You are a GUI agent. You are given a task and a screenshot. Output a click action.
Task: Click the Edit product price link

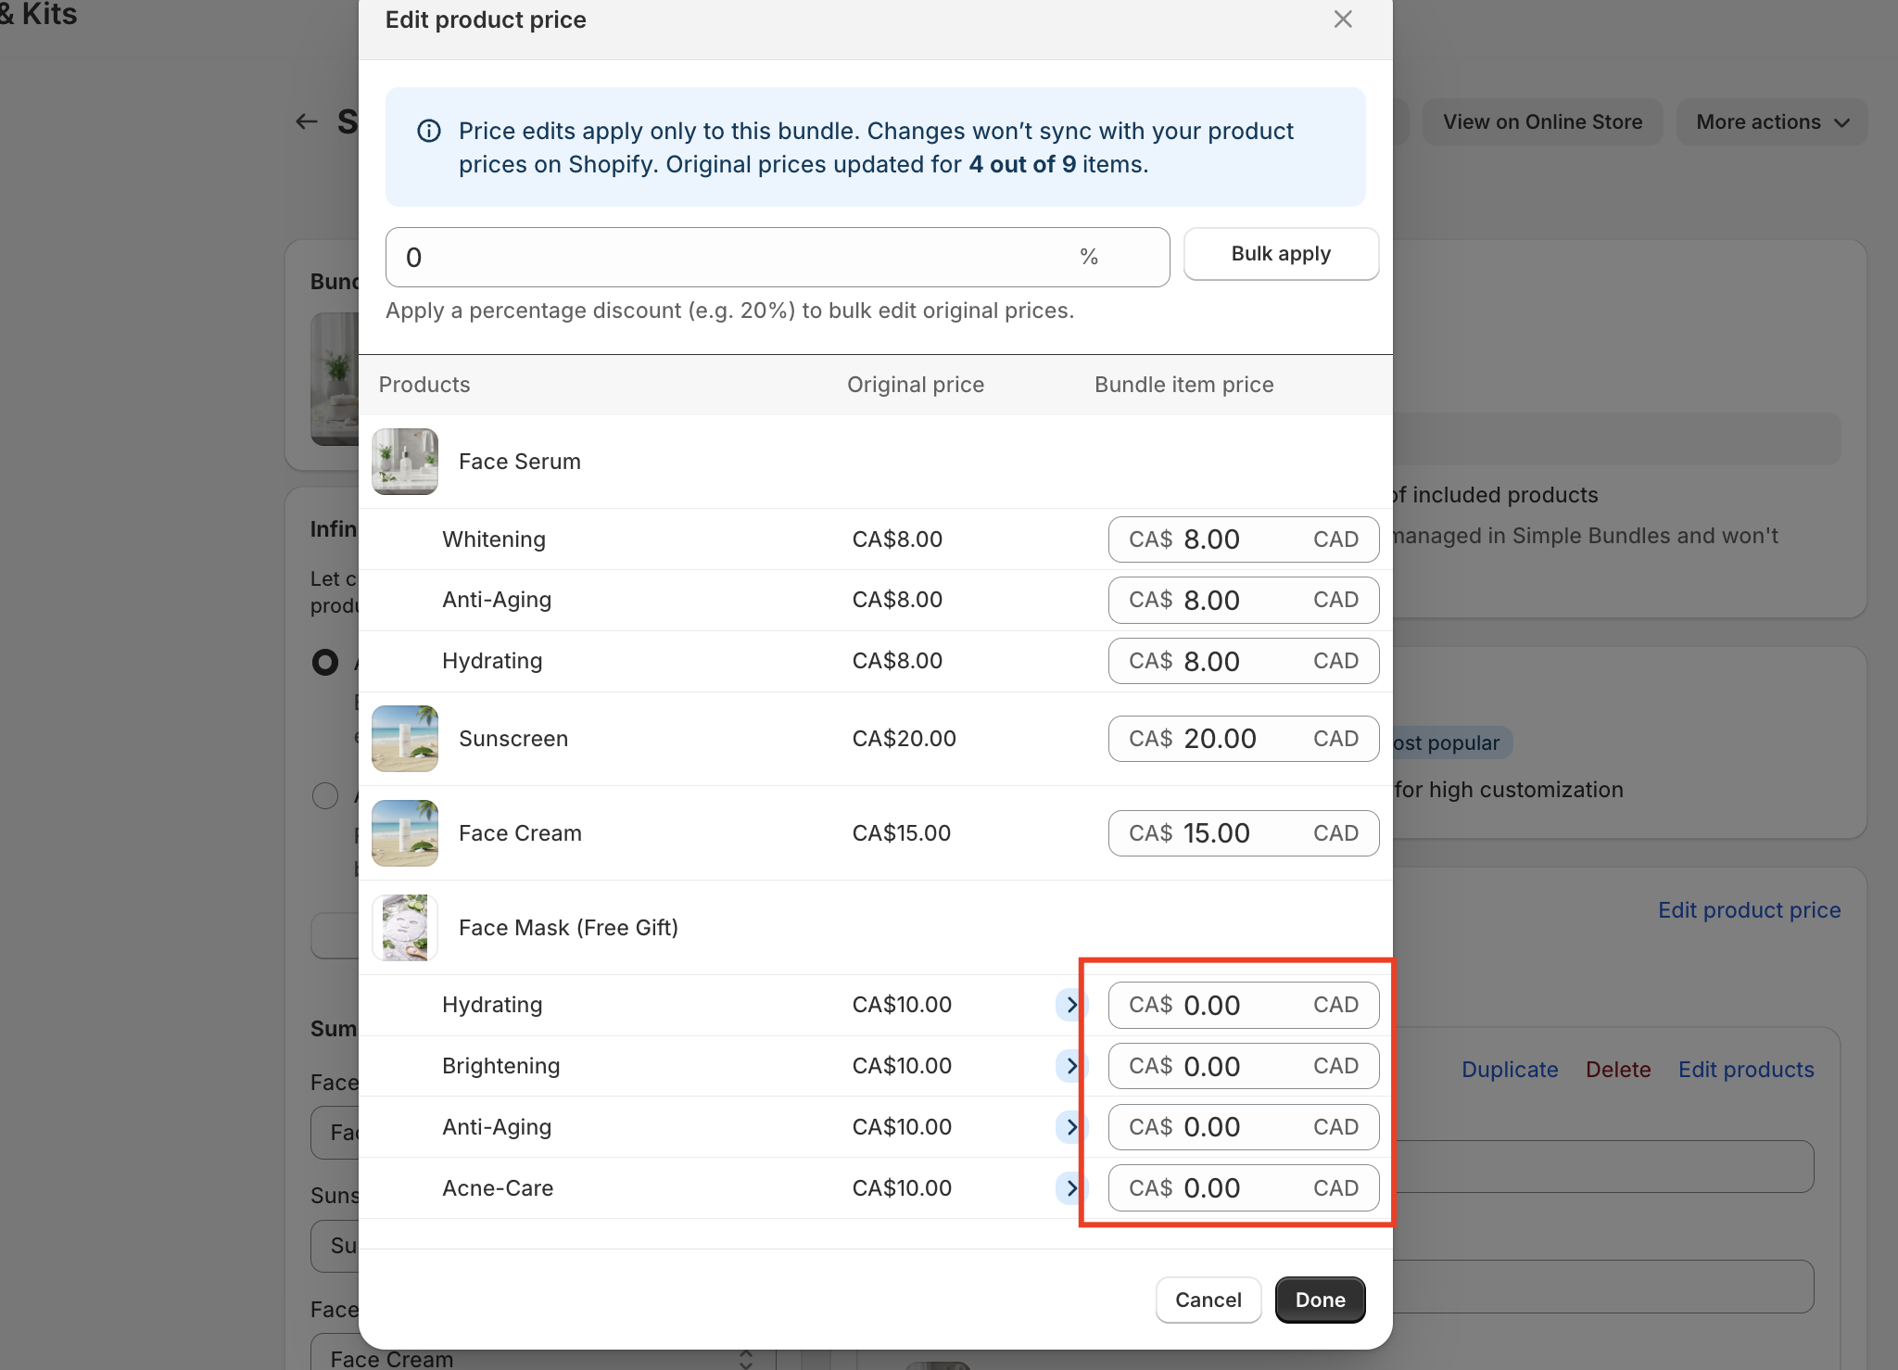click(x=1749, y=910)
